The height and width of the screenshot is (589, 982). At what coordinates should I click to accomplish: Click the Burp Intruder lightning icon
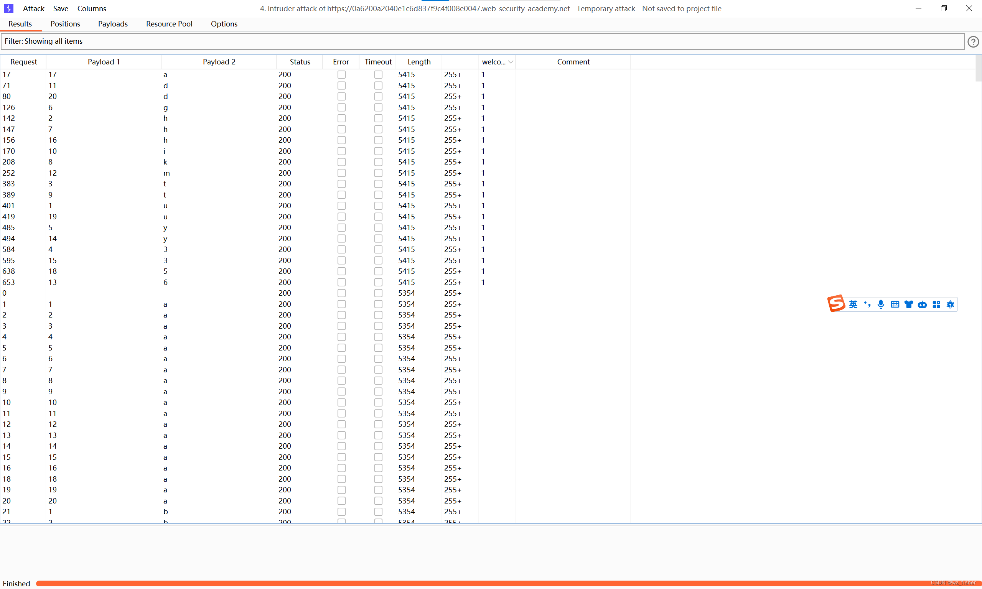tap(8, 8)
